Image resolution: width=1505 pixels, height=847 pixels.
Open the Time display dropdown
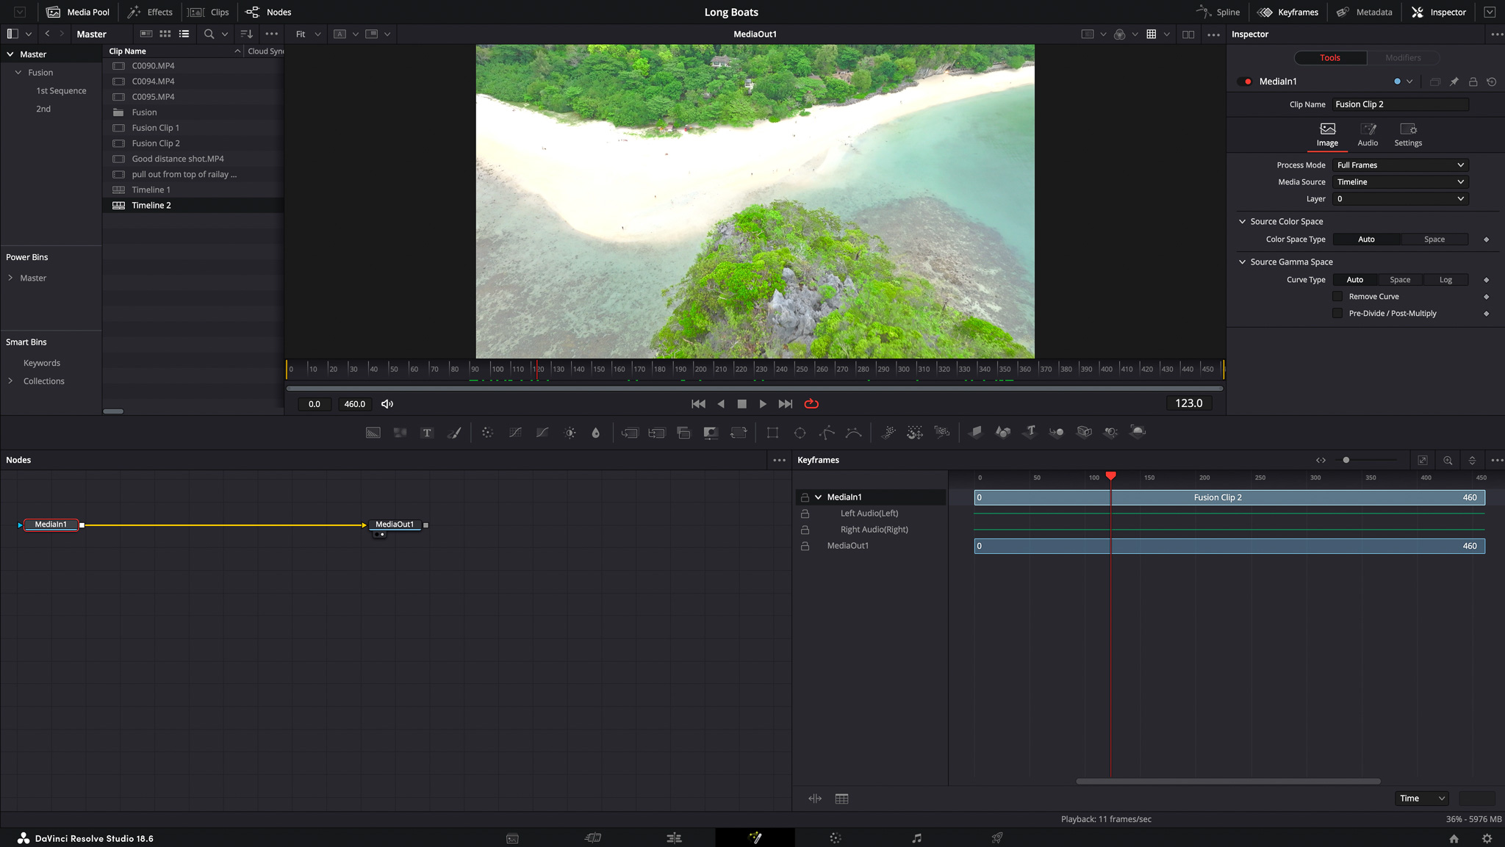click(1422, 799)
